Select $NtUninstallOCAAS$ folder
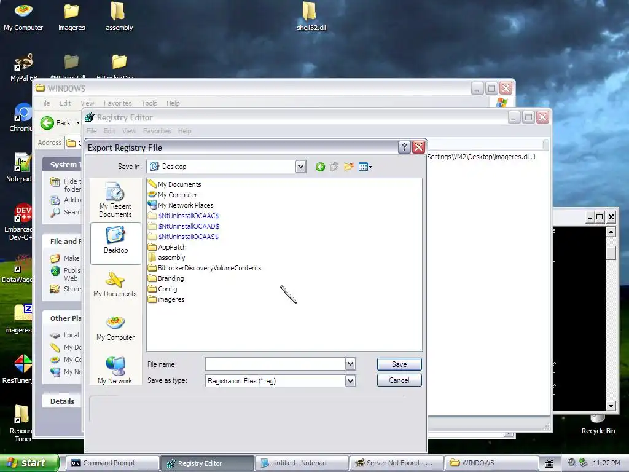The height and width of the screenshot is (472, 629). click(x=183, y=237)
